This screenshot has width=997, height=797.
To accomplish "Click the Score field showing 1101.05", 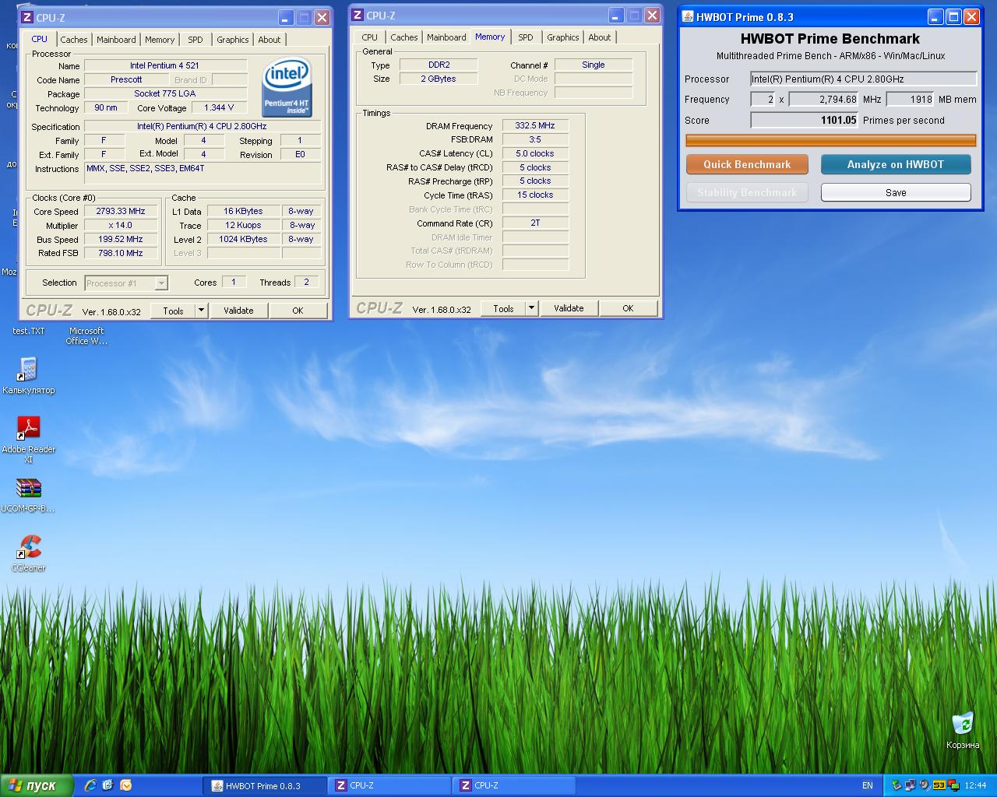I will tap(804, 120).
